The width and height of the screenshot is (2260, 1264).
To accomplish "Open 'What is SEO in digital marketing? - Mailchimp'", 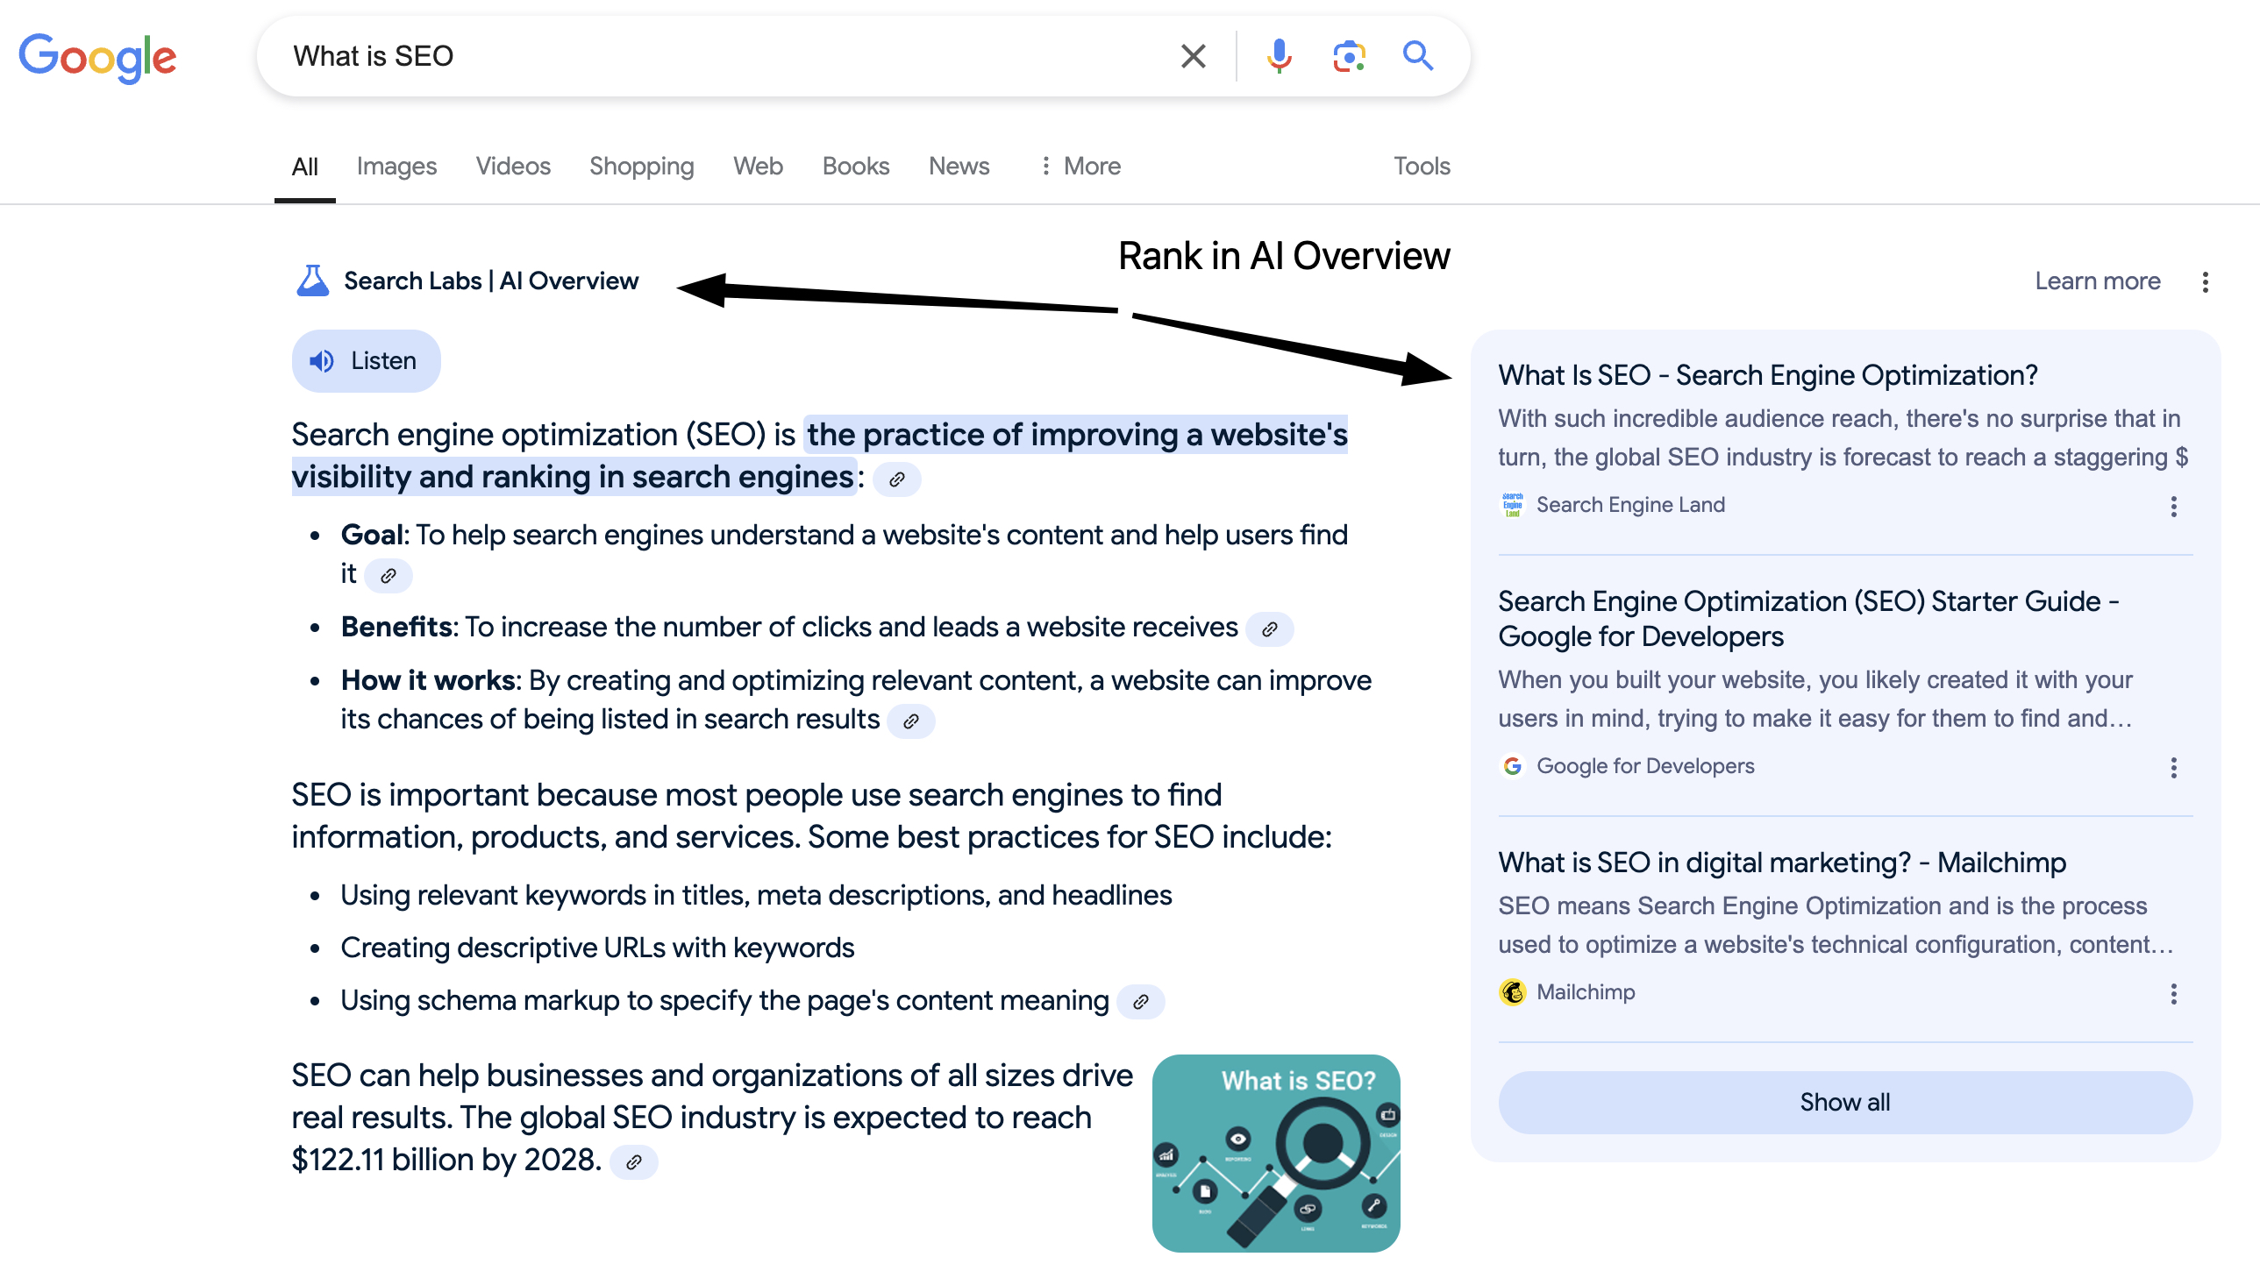I will [1782, 863].
